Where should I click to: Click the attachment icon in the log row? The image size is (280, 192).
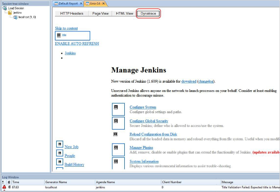9,187
